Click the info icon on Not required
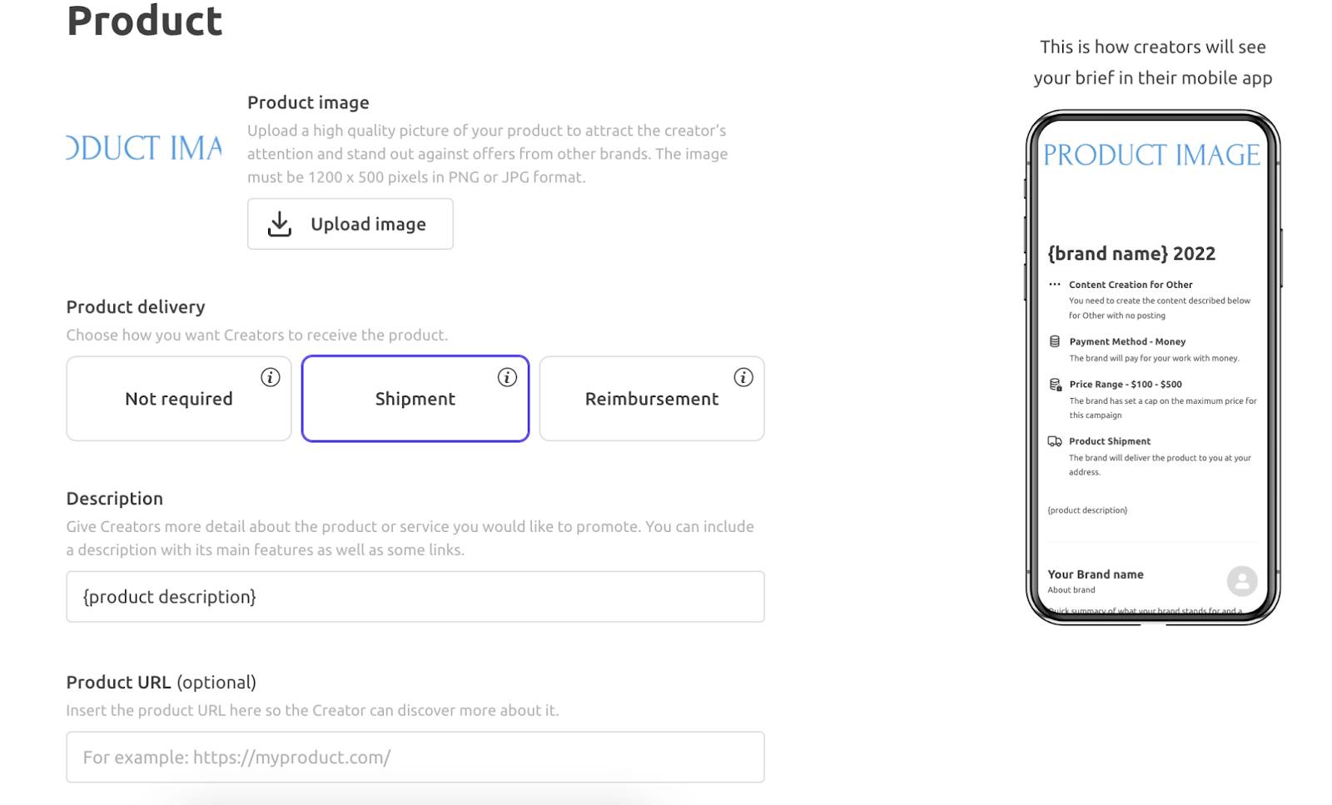 (x=271, y=377)
